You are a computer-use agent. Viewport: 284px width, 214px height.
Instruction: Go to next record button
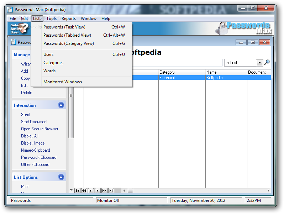coord(98,190)
